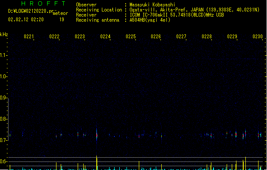The width and height of the screenshot is (267, 170).
Task: Click the 0227 time marker
Action: 181,37
